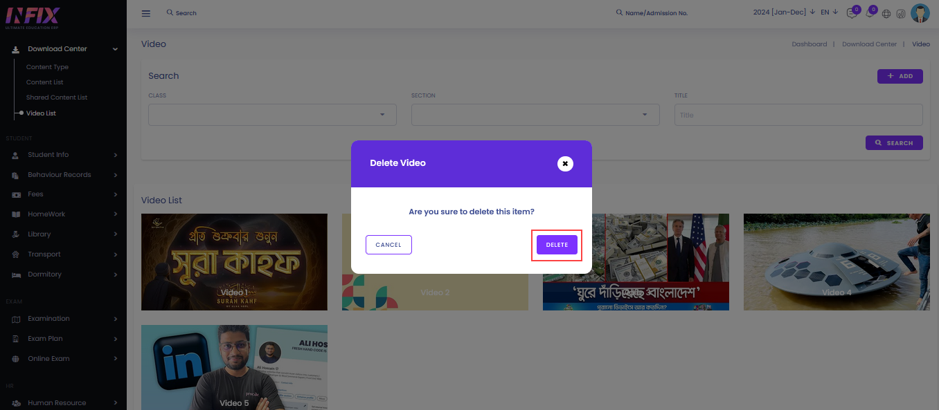Screen dimensions: 939x410
Task: Expand the Fees menu
Action: pos(63,194)
